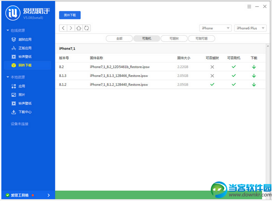Screen dimensions: 272x201
Task: Download firmware 8.1.3 via green arrow
Action: click(254, 76)
